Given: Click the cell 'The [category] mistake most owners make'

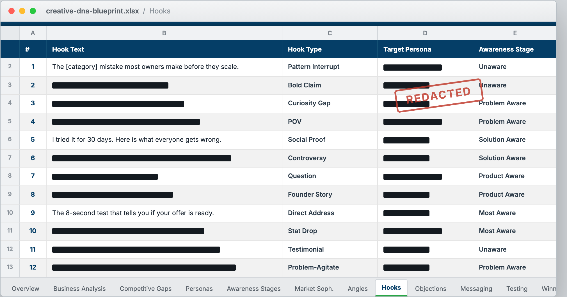Looking at the screenshot, I should coord(164,67).
